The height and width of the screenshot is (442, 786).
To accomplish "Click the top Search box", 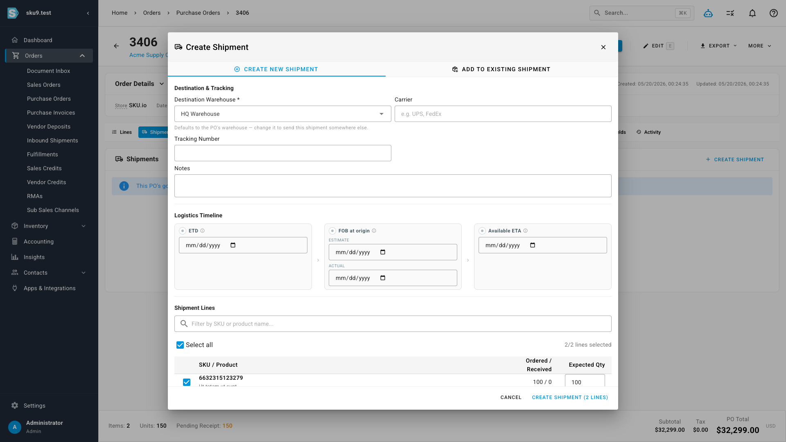I will (641, 13).
